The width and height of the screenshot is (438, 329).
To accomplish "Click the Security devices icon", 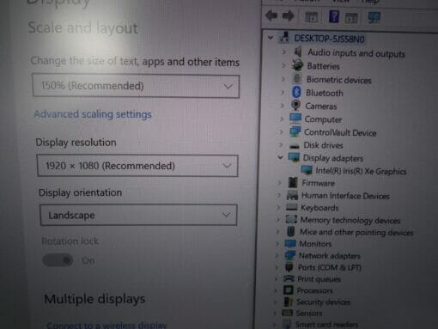I will coord(288,302).
